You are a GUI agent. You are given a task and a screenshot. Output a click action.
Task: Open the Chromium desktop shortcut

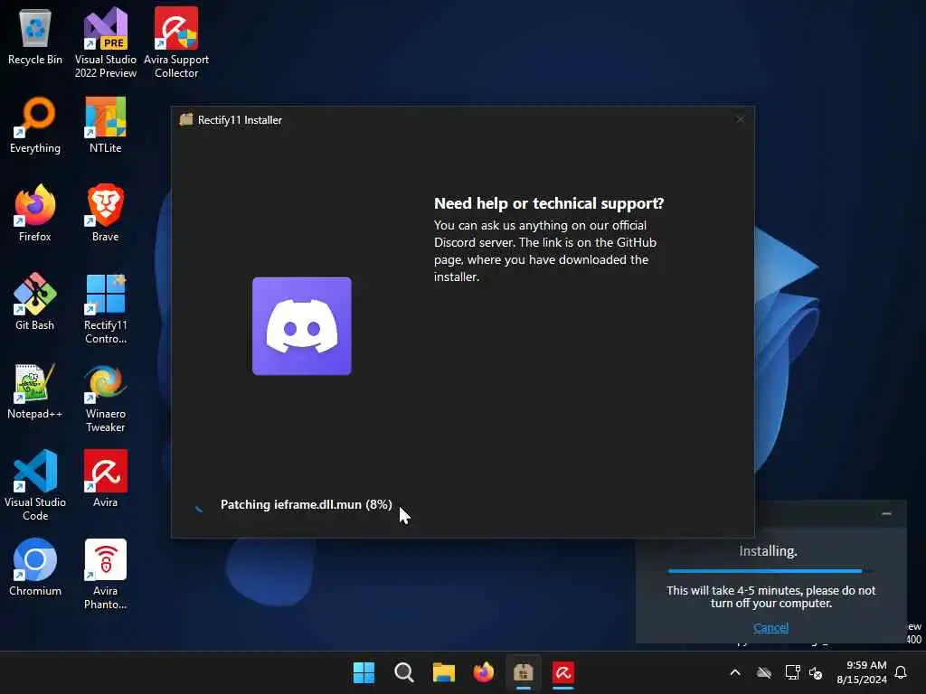click(x=35, y=567)
